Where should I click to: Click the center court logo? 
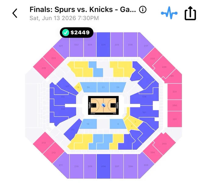click(x=103, y=105)
